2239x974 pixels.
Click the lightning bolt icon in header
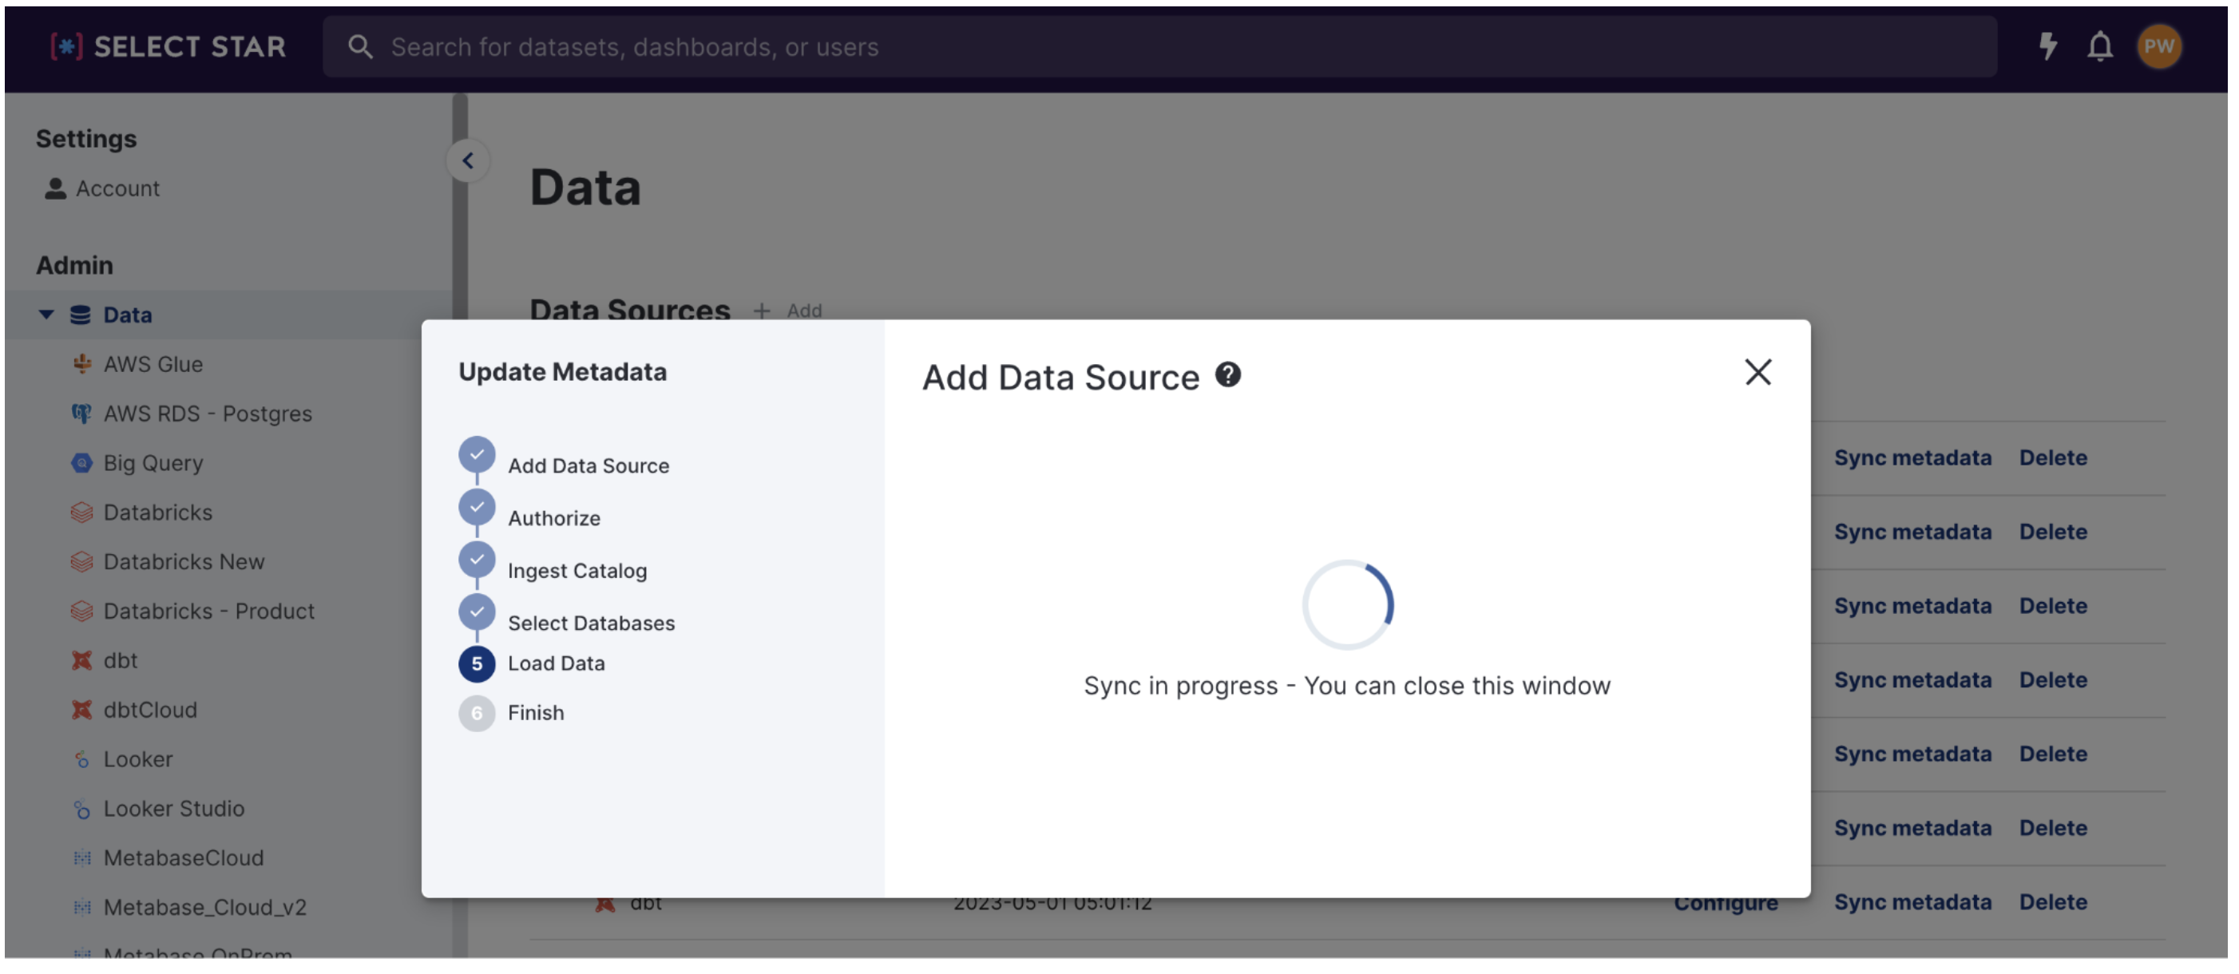tap(2048, 46)
